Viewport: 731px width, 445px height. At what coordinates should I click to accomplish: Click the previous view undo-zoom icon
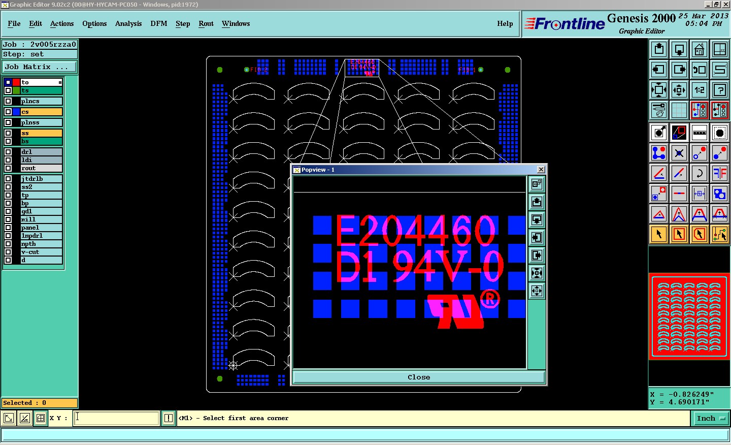(700, 70)
